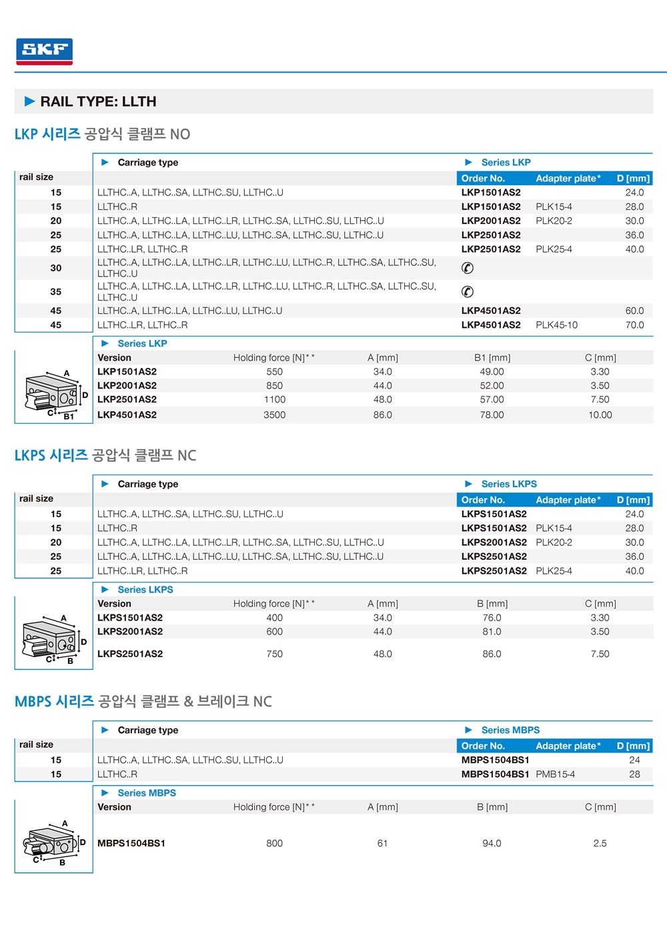
Task: Select the "MBPS 시리즈 공압식 클램프 & 브레이크 NC" heading
Action: click(x=143, y=701)
